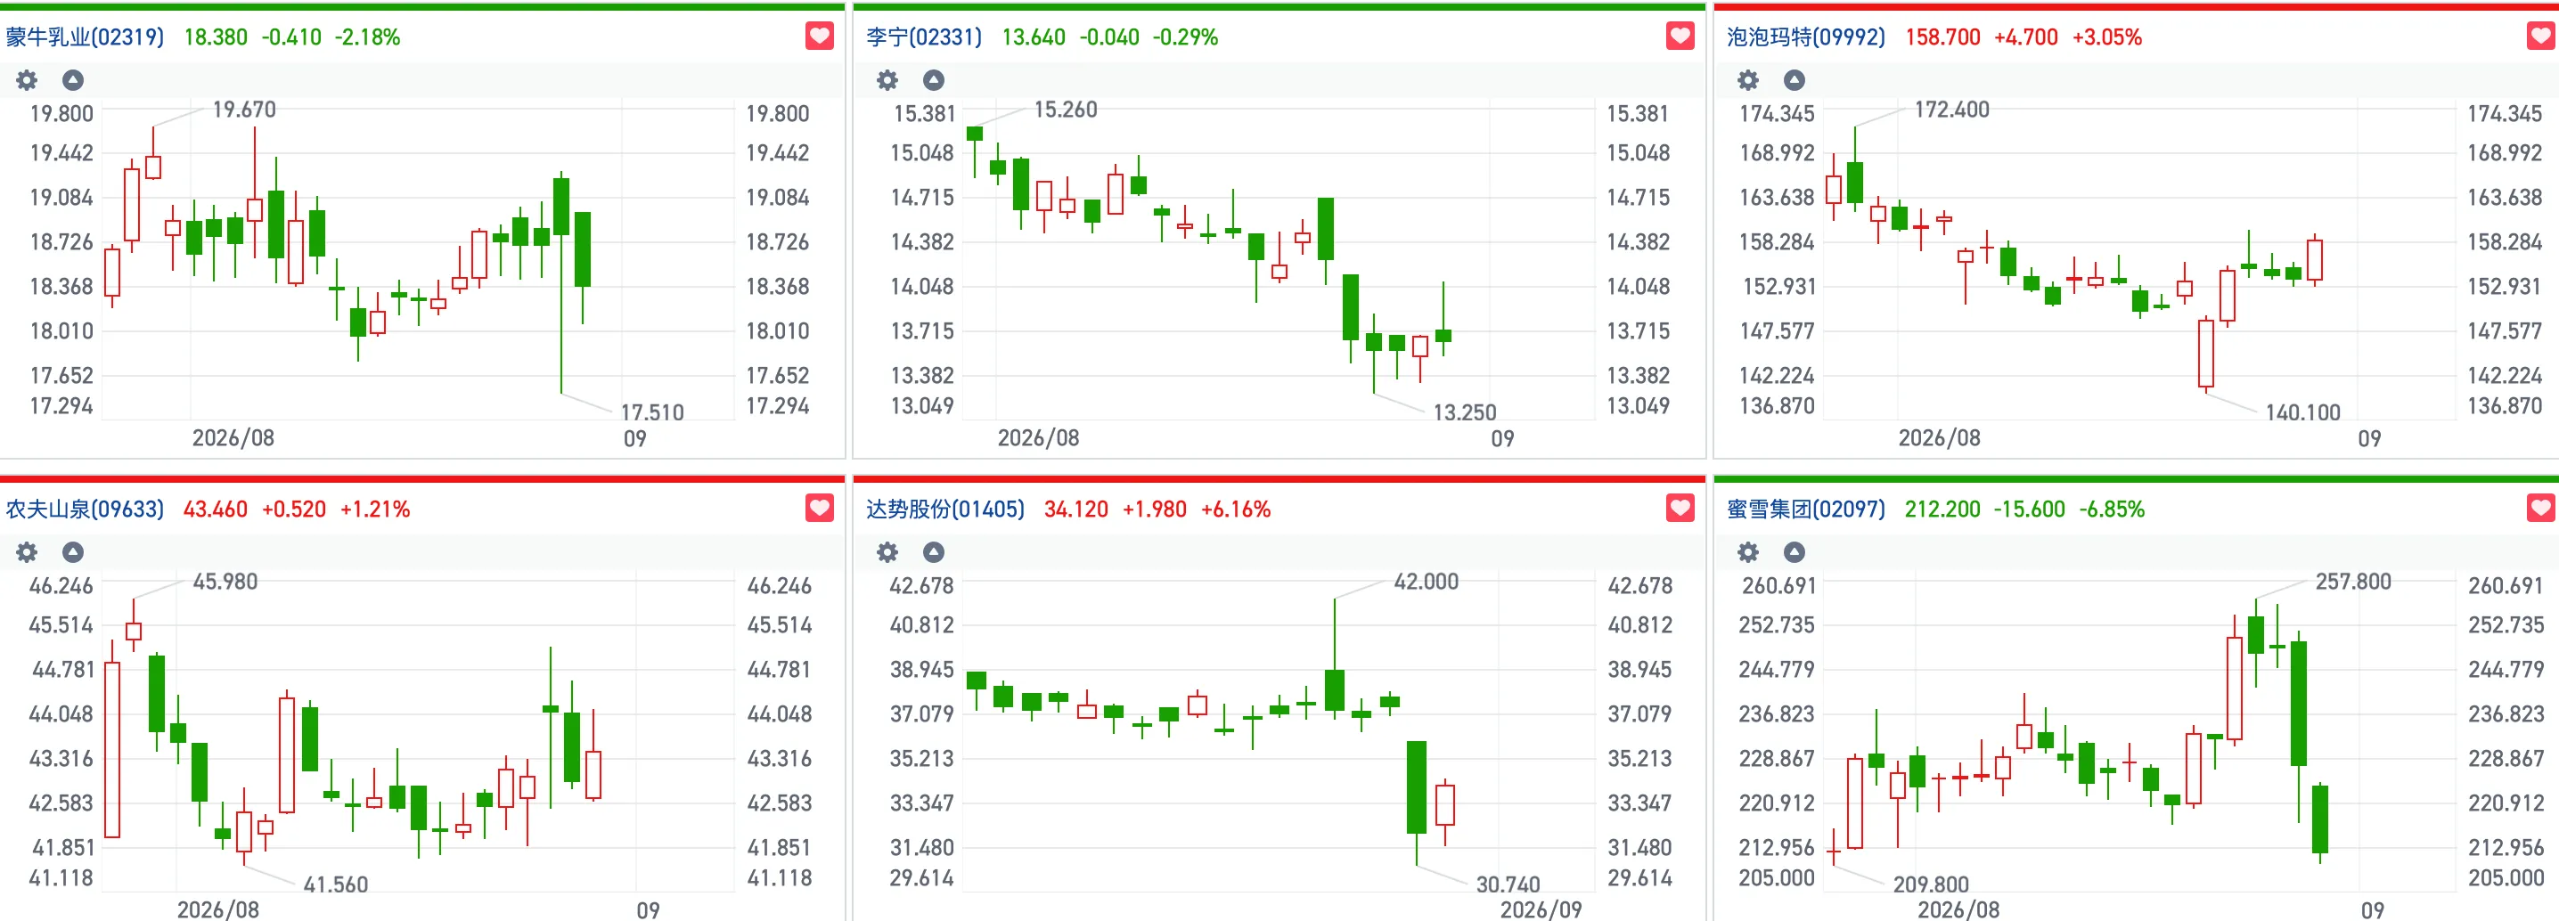Viewport: 2559px width, 921px height.
Task: Open chart settings gear for 李宁
Action: [887, 80]
